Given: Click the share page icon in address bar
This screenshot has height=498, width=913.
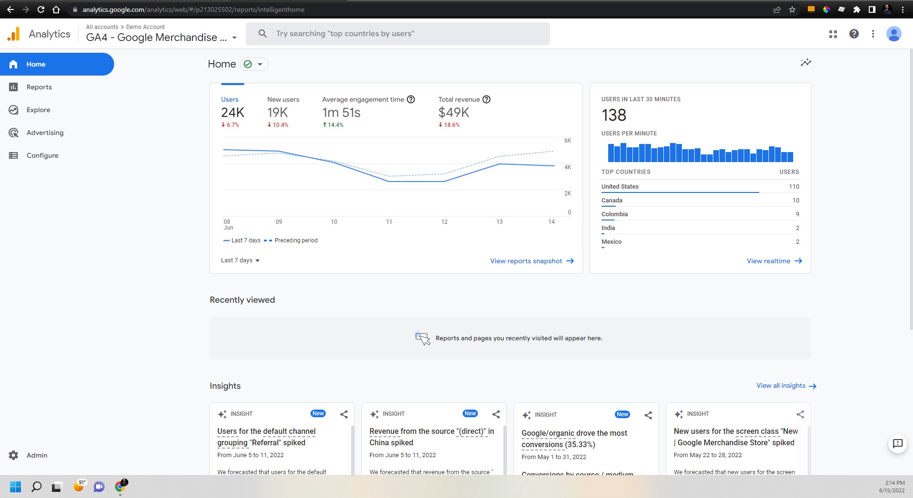Looking at the screenshot, I should click(x=777, y=10).
